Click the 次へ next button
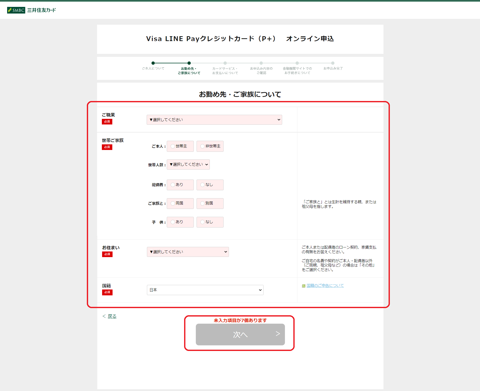This screenshot has height=391, width=480. (x=240, y=334)
